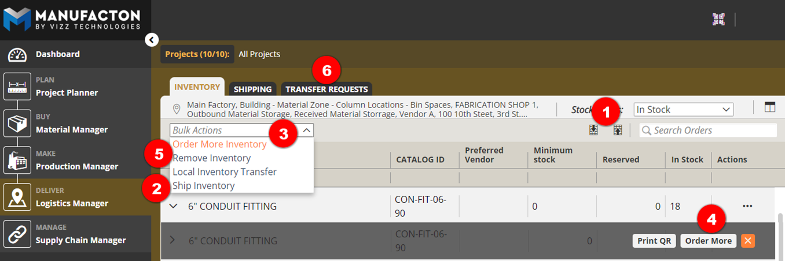The width and height of the screenshot is (785, 261).
Task: Click the Production Manager factory icon
Action: 17,161
